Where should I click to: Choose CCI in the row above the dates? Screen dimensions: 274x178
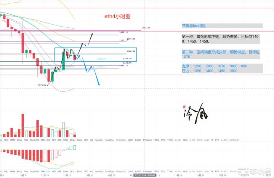click(x=48, y=172)
